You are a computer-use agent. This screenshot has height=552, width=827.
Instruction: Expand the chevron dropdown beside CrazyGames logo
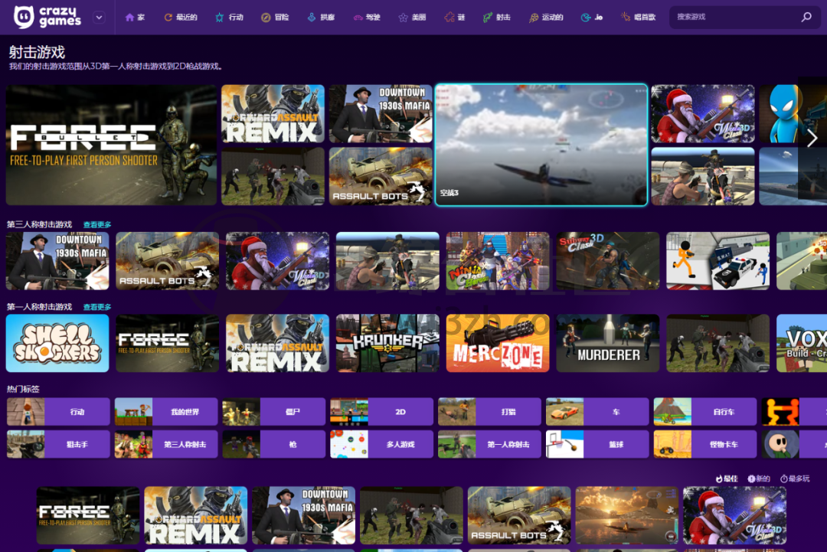[99, 18]
